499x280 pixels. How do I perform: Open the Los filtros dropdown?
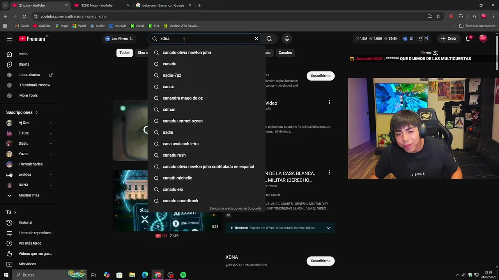[119, 38]
